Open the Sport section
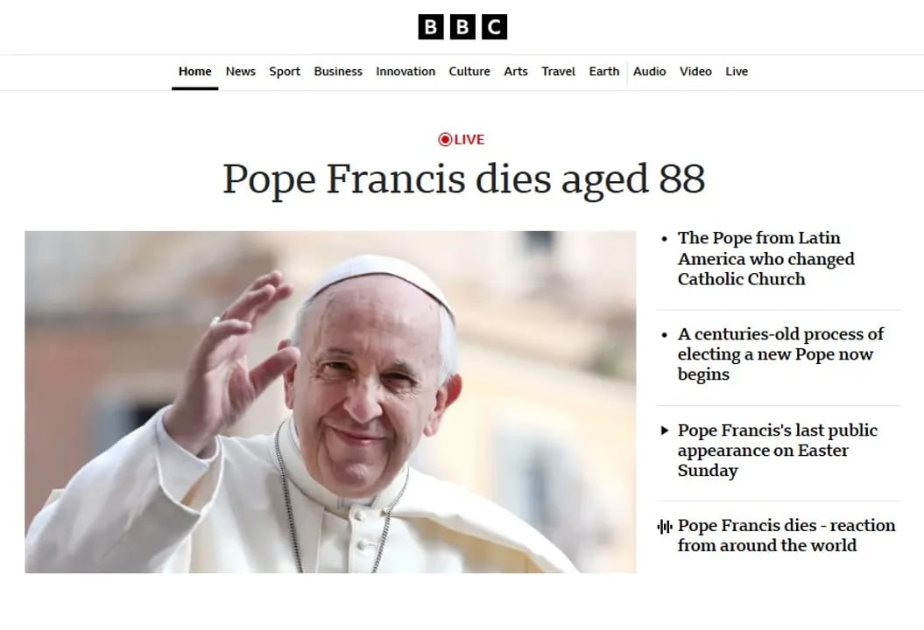This screenshot has width=924, height=630. [x=285, y=72]
